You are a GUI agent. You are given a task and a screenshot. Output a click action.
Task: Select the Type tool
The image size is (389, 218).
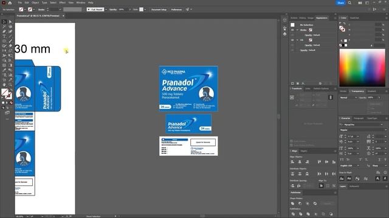[4, 36]
